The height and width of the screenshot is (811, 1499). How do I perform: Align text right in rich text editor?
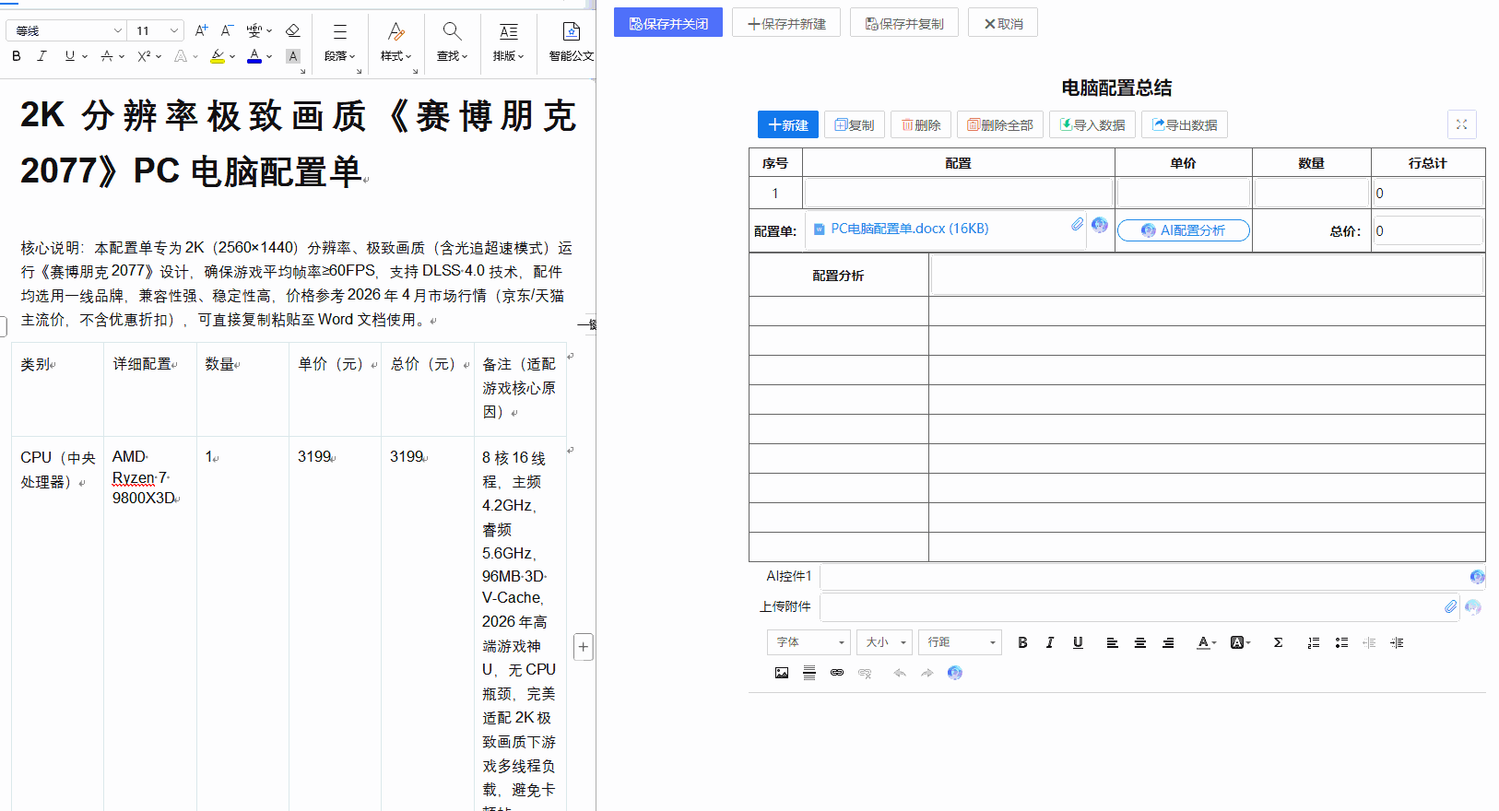(1168, 642)
